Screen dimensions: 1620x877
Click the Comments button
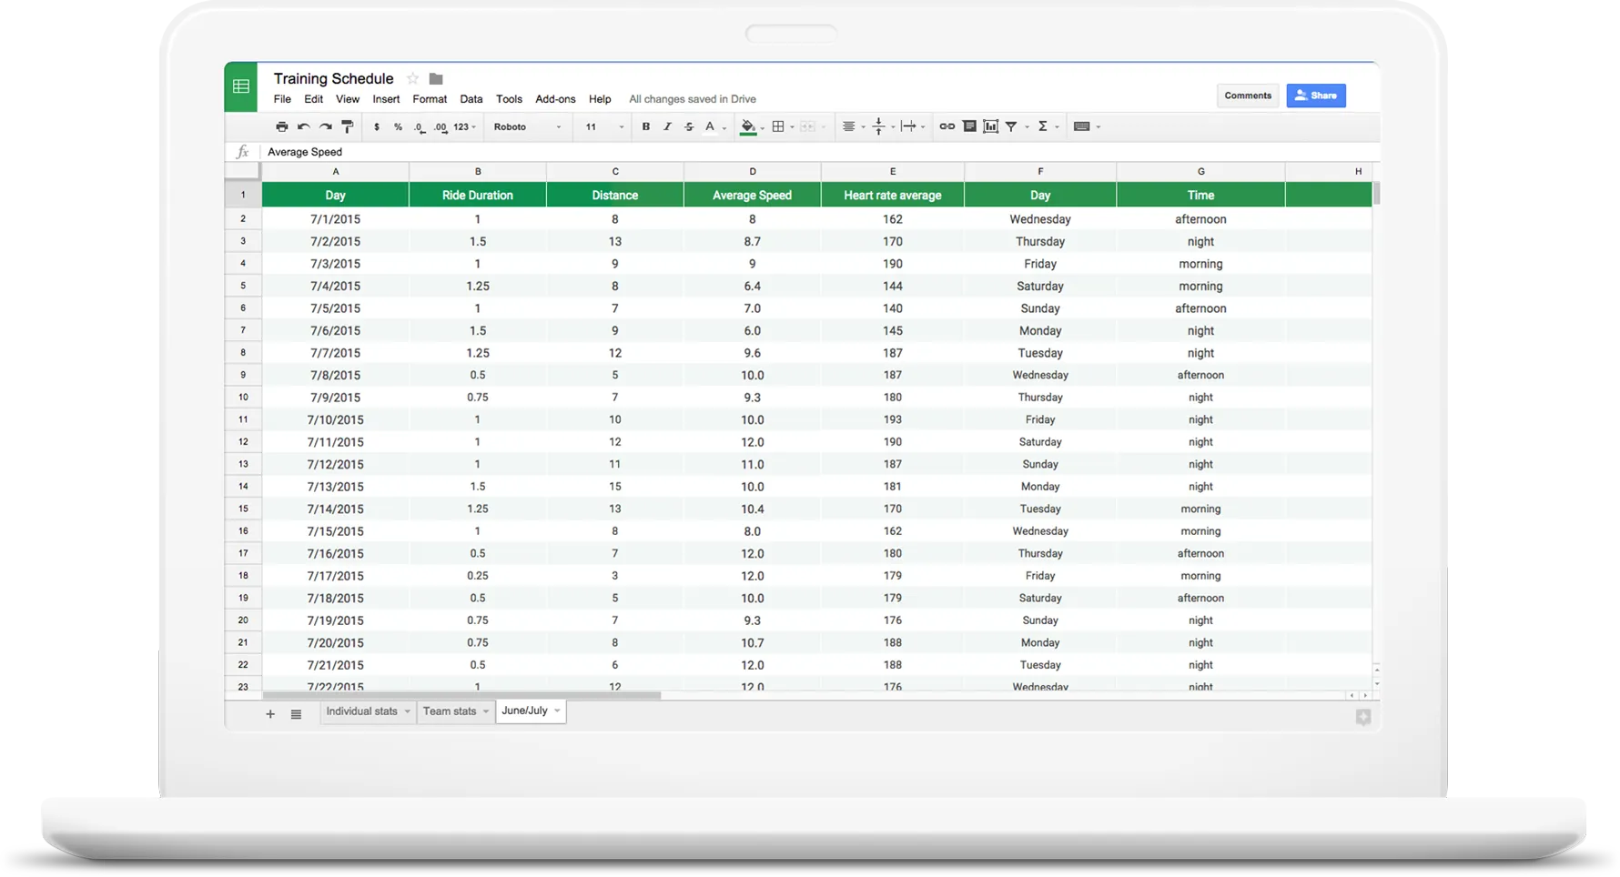point(1248,96)
